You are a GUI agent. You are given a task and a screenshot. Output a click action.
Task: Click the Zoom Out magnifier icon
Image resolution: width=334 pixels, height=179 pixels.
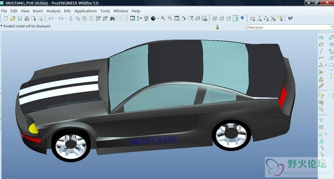pyautogui.click(x=170, y=19)
